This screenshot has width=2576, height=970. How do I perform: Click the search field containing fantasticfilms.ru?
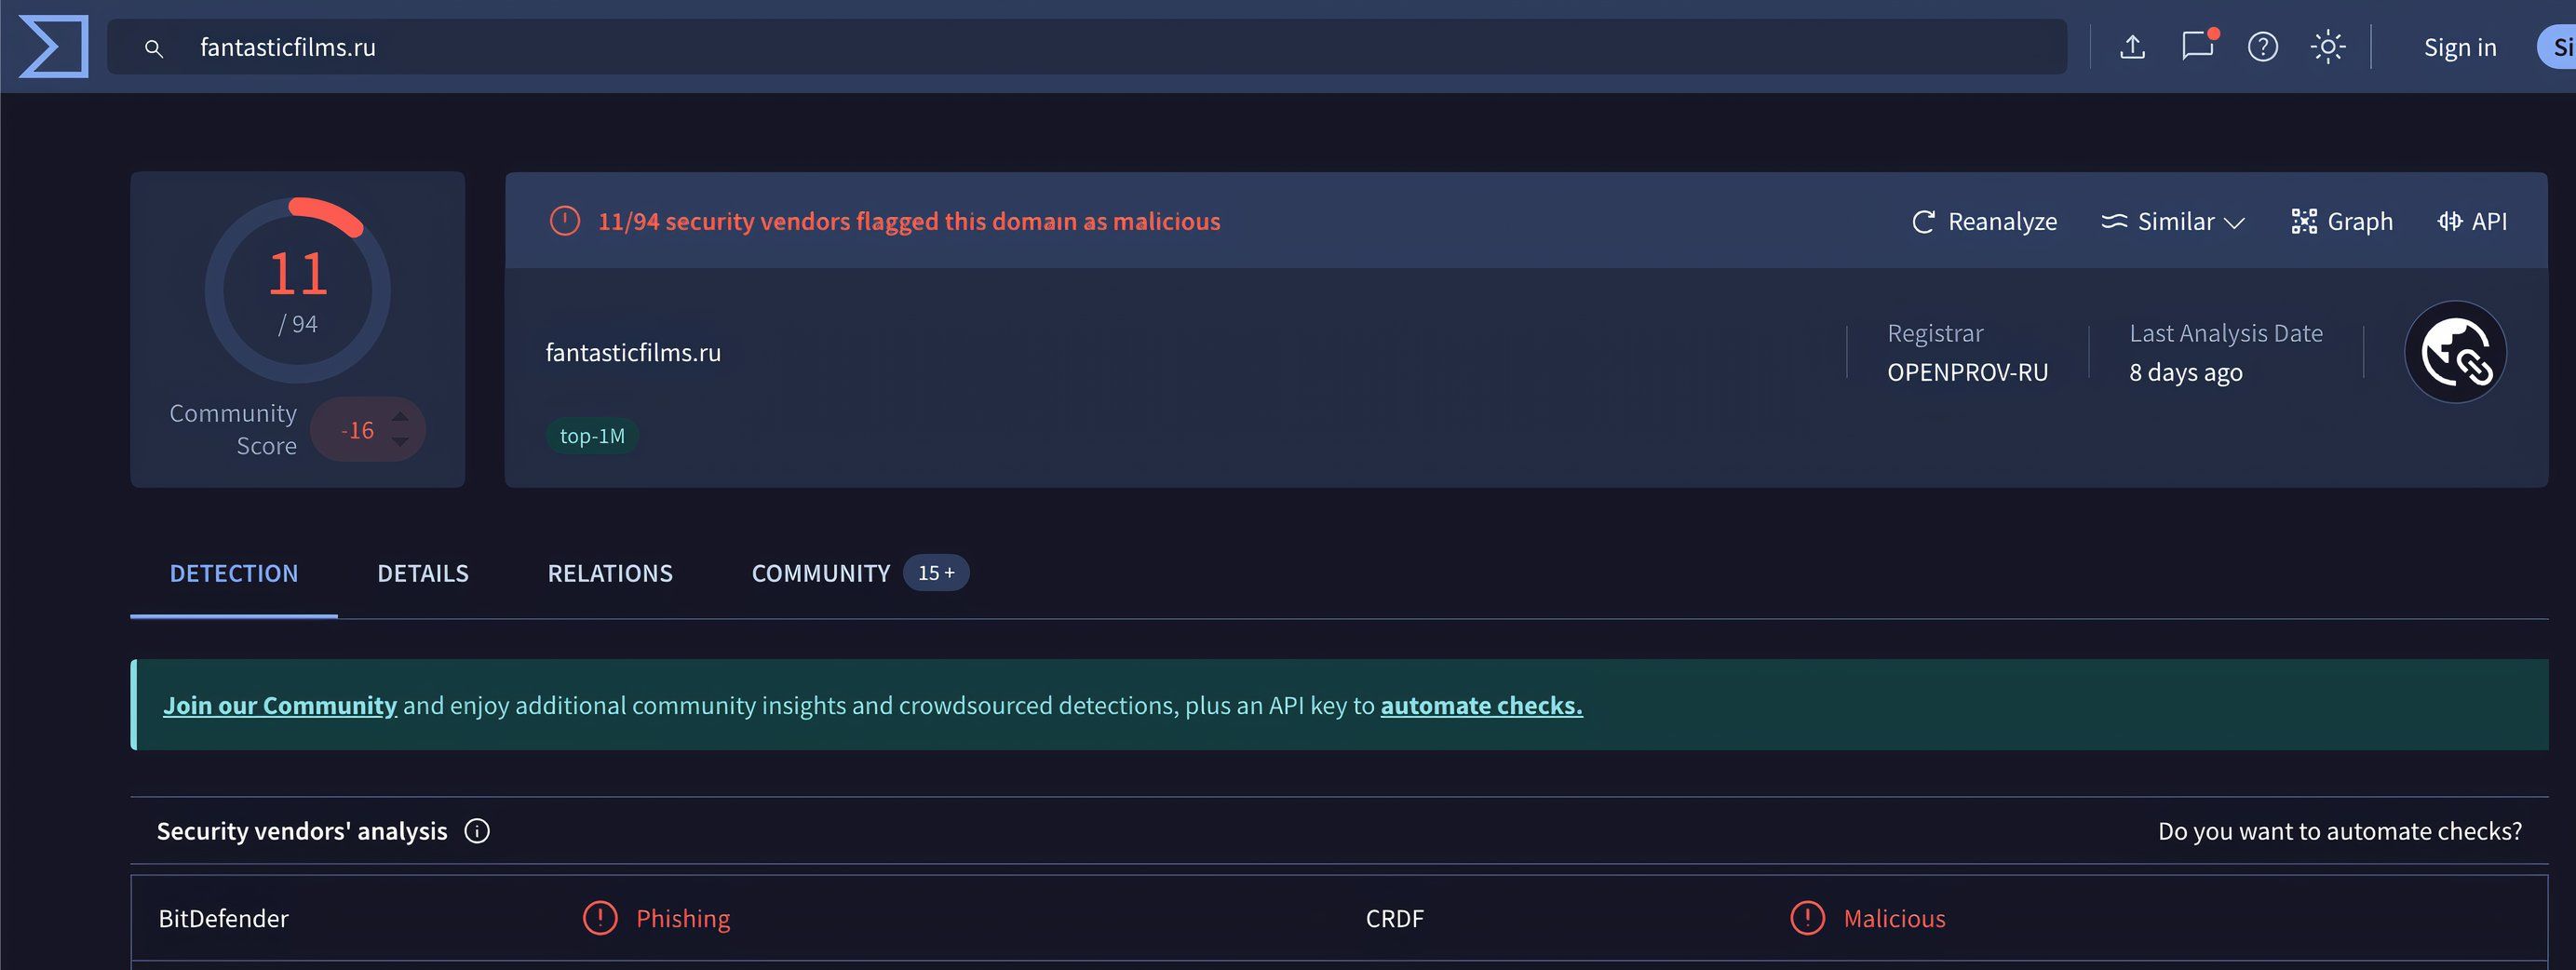(1000, 47)
